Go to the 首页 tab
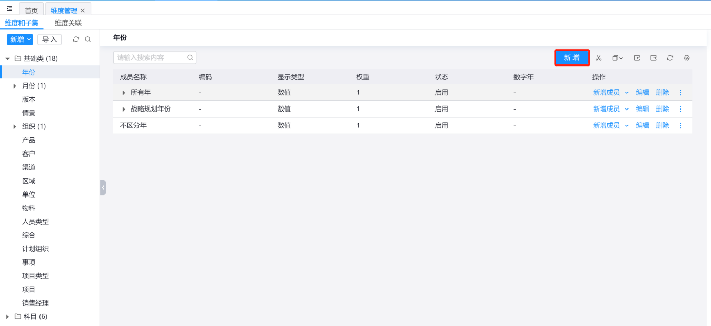Image resolution: width=711 pixels, height=326 pixels. click(31, 10)
